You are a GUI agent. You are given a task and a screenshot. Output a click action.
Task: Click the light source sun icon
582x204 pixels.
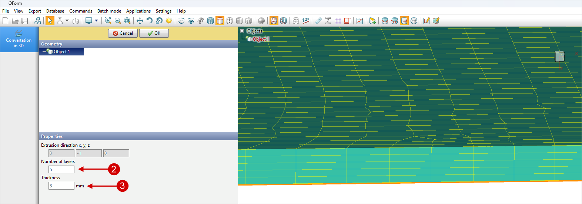click(169, 21)
